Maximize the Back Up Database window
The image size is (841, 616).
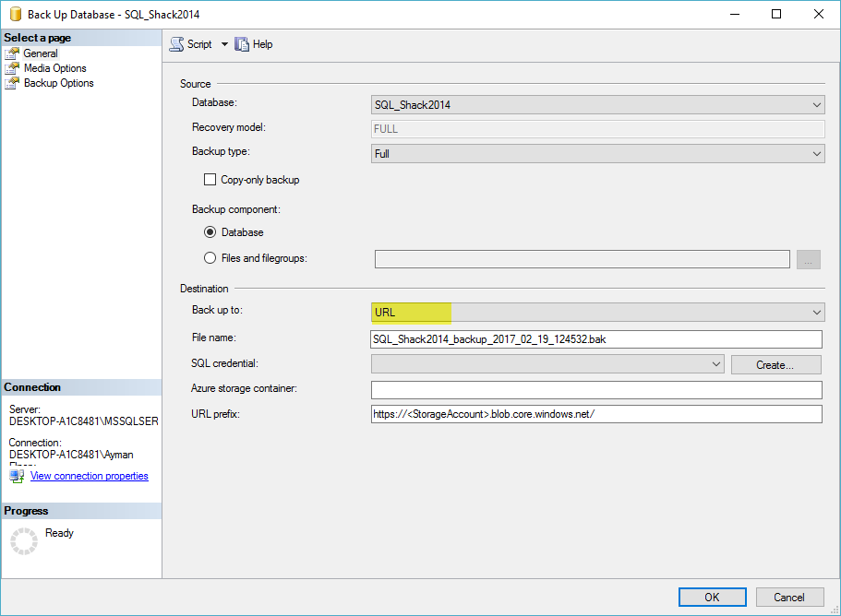(776, 14)
